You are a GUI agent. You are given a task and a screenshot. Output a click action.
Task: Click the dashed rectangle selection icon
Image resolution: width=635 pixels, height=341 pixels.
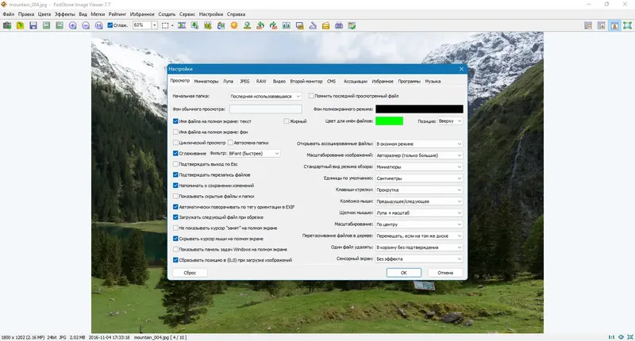pos(165,25)
